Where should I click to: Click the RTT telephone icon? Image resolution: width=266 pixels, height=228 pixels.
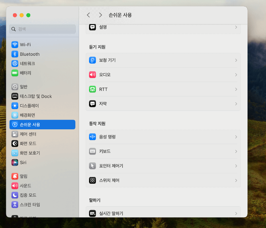pos(92,89)
